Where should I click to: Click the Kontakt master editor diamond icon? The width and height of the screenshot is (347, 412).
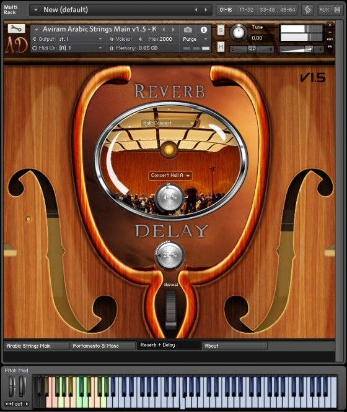tap(307, 10)
